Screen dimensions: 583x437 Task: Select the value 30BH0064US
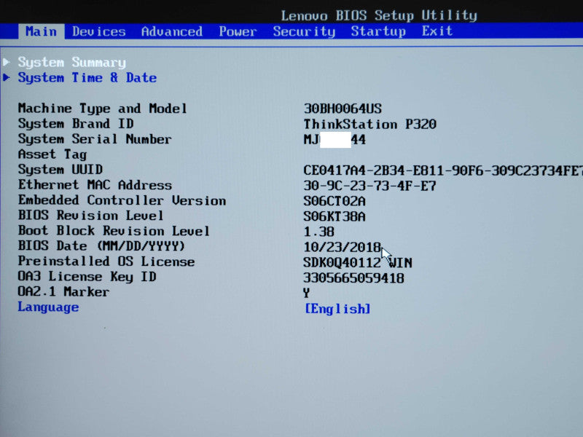pyautogui.click(x=343, y=109)
